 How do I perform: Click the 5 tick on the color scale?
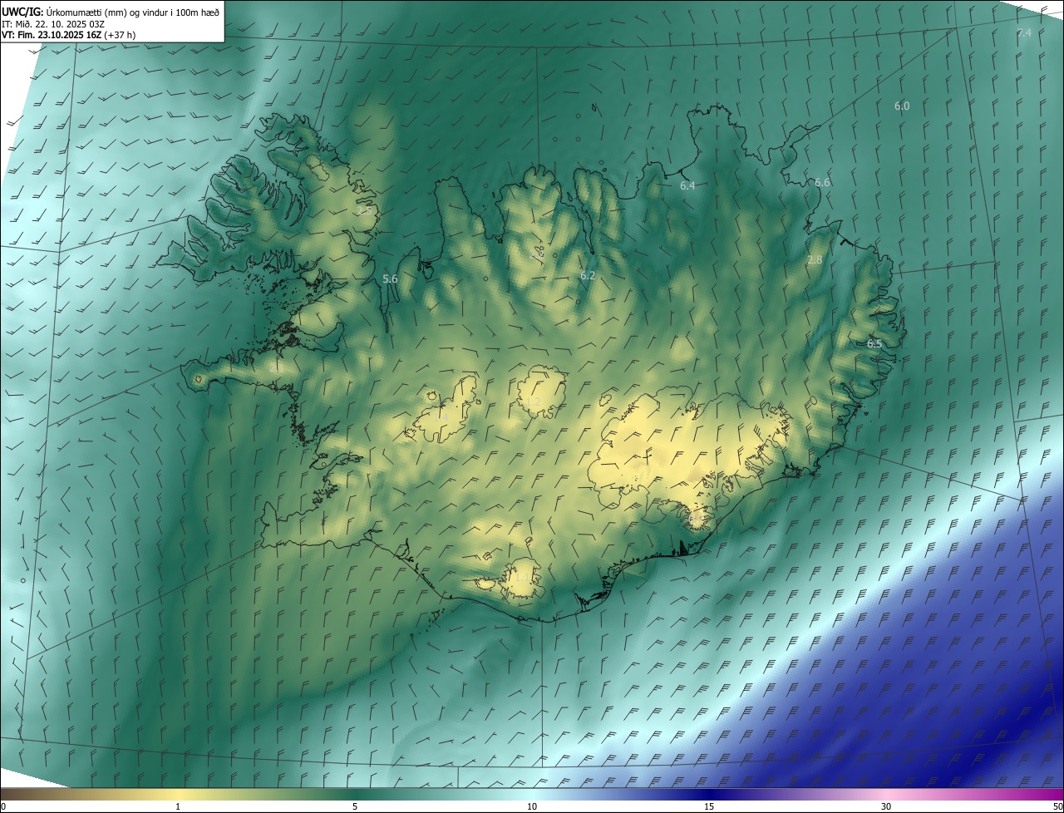point(355,806)
